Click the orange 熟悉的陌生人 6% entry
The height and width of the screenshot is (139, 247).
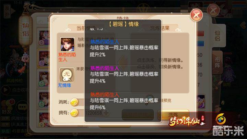(123, 101)
